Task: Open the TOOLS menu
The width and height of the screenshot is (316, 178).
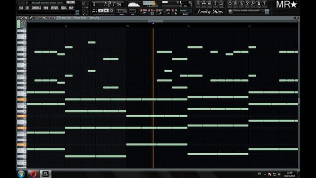Action: point(64,8)
